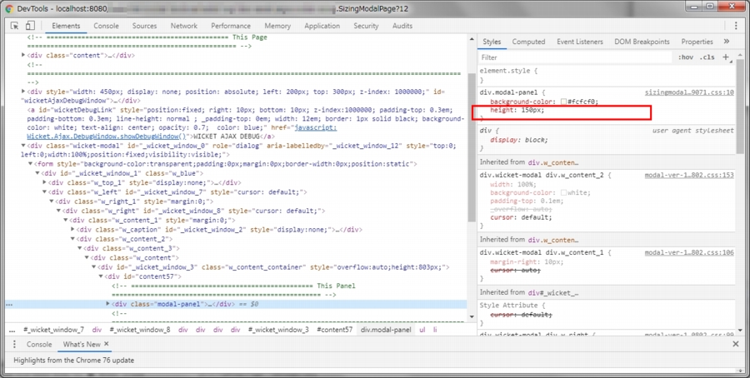Expand the div class="content" node
This screenshot has height=378, width=750.
[x=23, y=56]
